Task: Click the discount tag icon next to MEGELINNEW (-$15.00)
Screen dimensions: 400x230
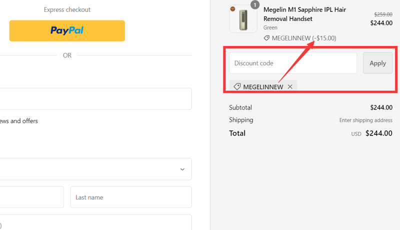Action: tap(266, 38)
